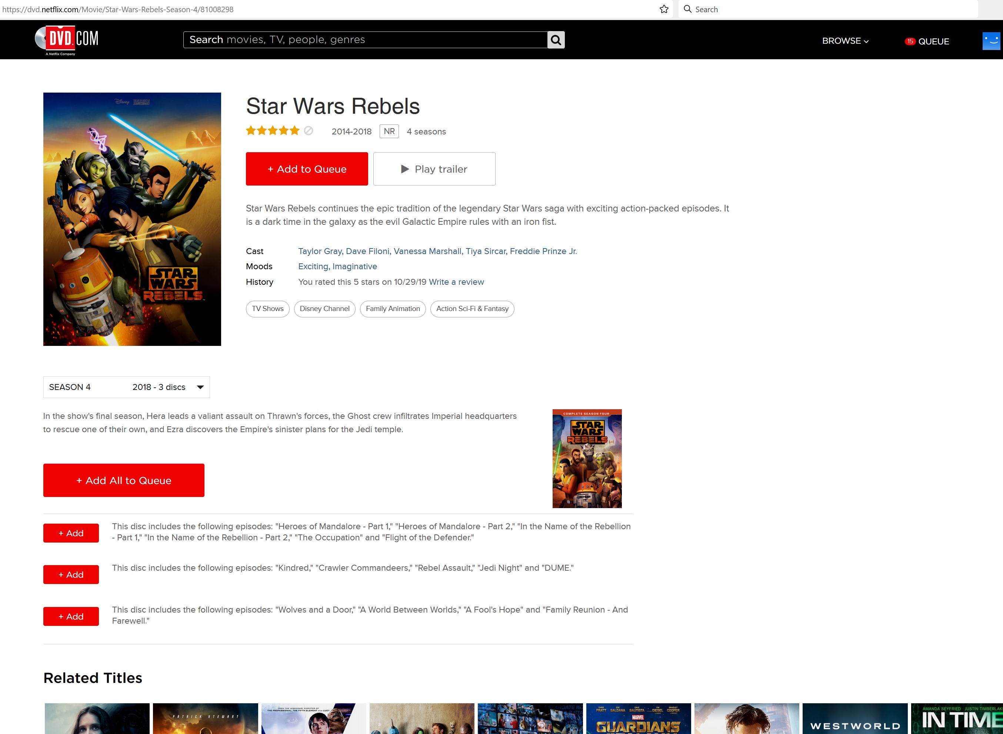Click the NR rating badge
Screen dimensions: 1003x734
(389, 131)
